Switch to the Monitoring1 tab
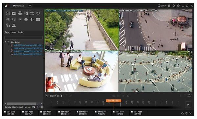 click(18, 6)
